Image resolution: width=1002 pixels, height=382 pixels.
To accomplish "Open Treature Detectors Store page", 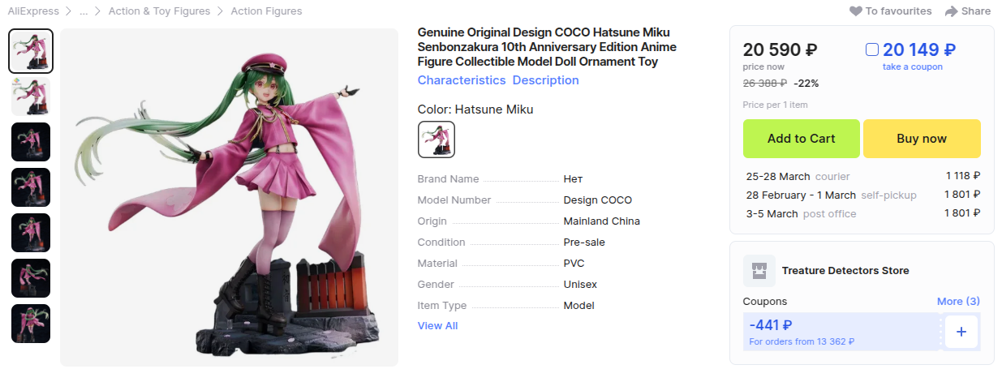I will pos(845,270).
